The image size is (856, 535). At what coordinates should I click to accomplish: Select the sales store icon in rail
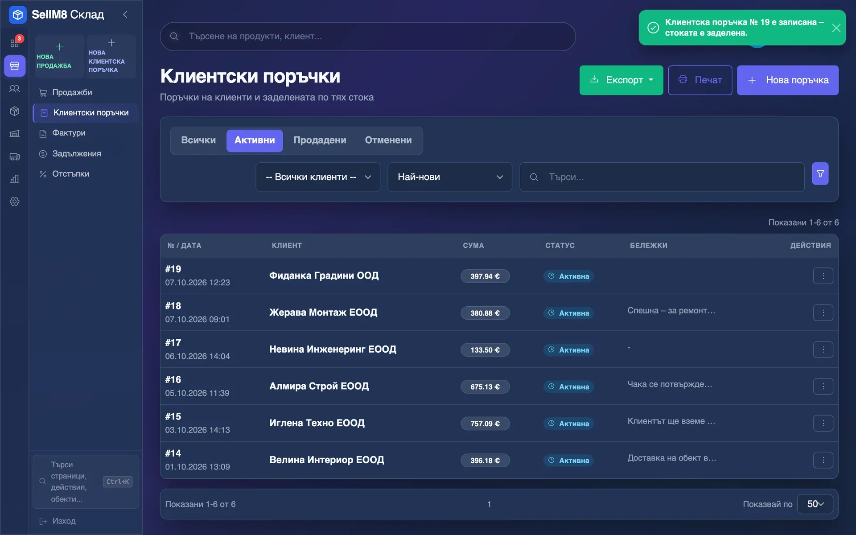click(x=15, y=66)
